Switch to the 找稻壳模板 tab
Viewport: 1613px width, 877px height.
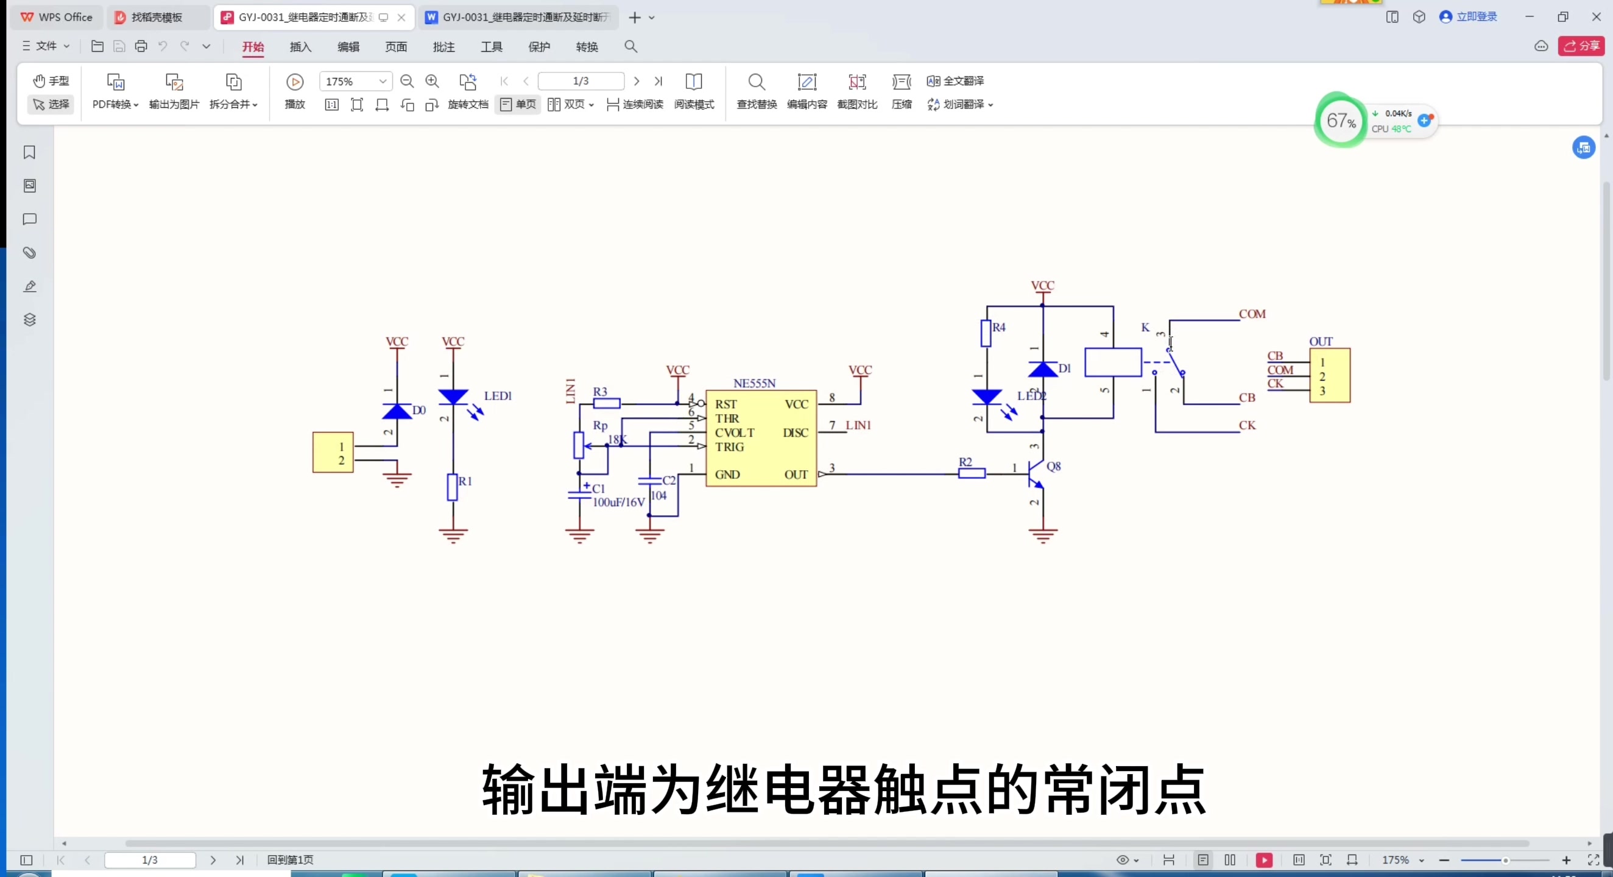tap(157, 18)
